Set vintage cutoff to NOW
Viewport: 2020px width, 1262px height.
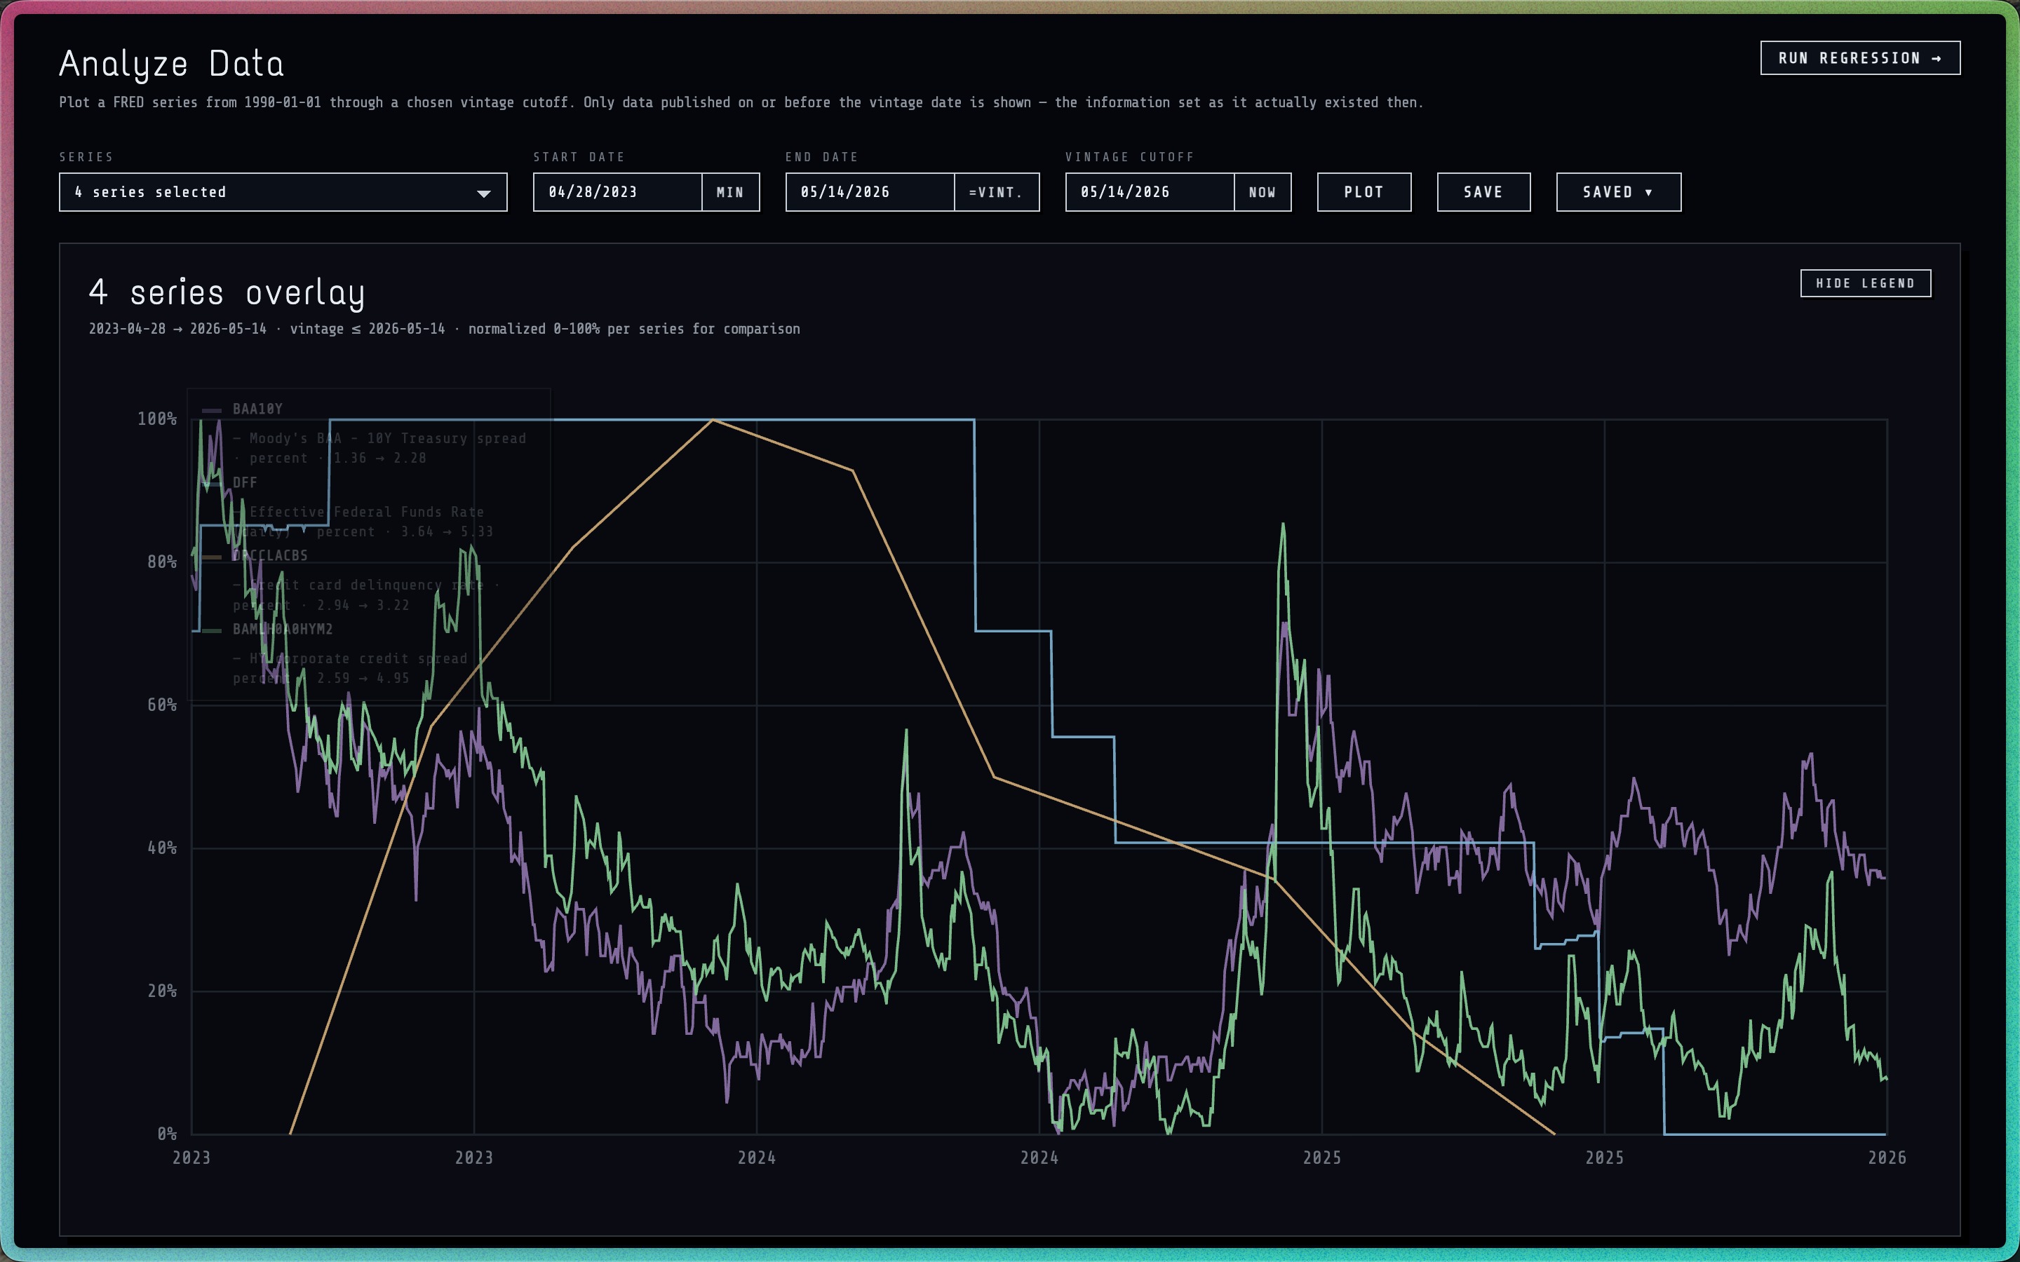1262,193
